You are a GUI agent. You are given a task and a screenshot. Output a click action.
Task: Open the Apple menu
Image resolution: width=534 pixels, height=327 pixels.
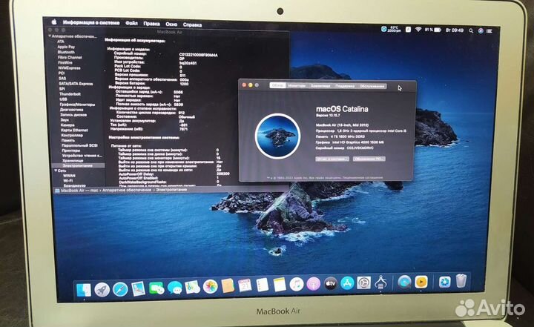(x=54, y=22)
